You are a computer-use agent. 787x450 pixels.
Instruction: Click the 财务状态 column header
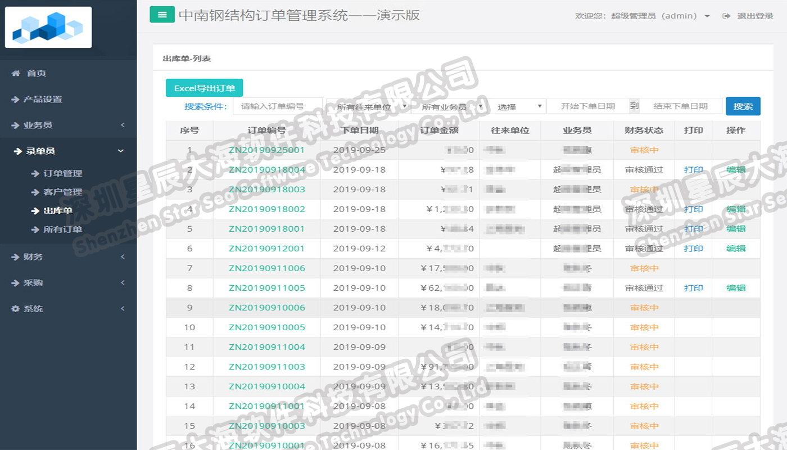644,130
